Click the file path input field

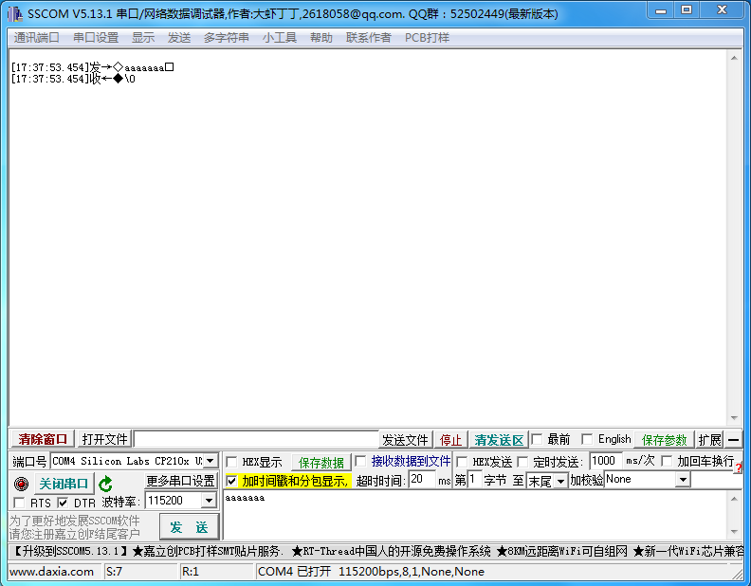point(256,439)
